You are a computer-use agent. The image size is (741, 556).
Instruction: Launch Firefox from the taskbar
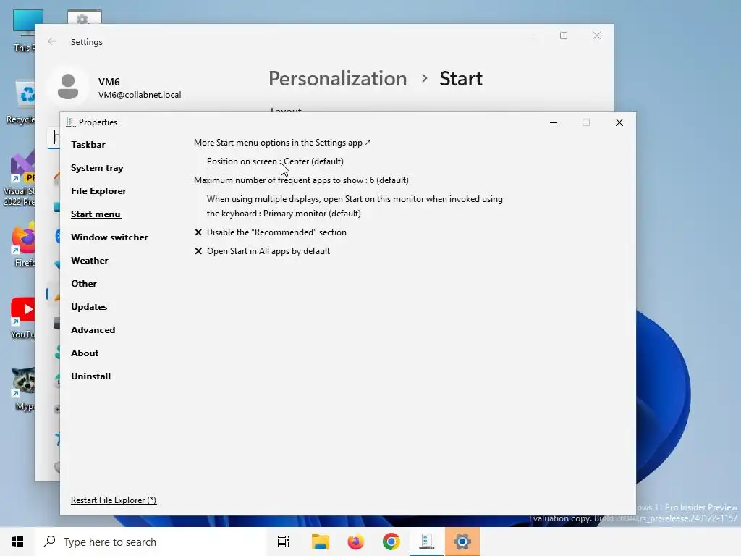[x=355, y=542]
